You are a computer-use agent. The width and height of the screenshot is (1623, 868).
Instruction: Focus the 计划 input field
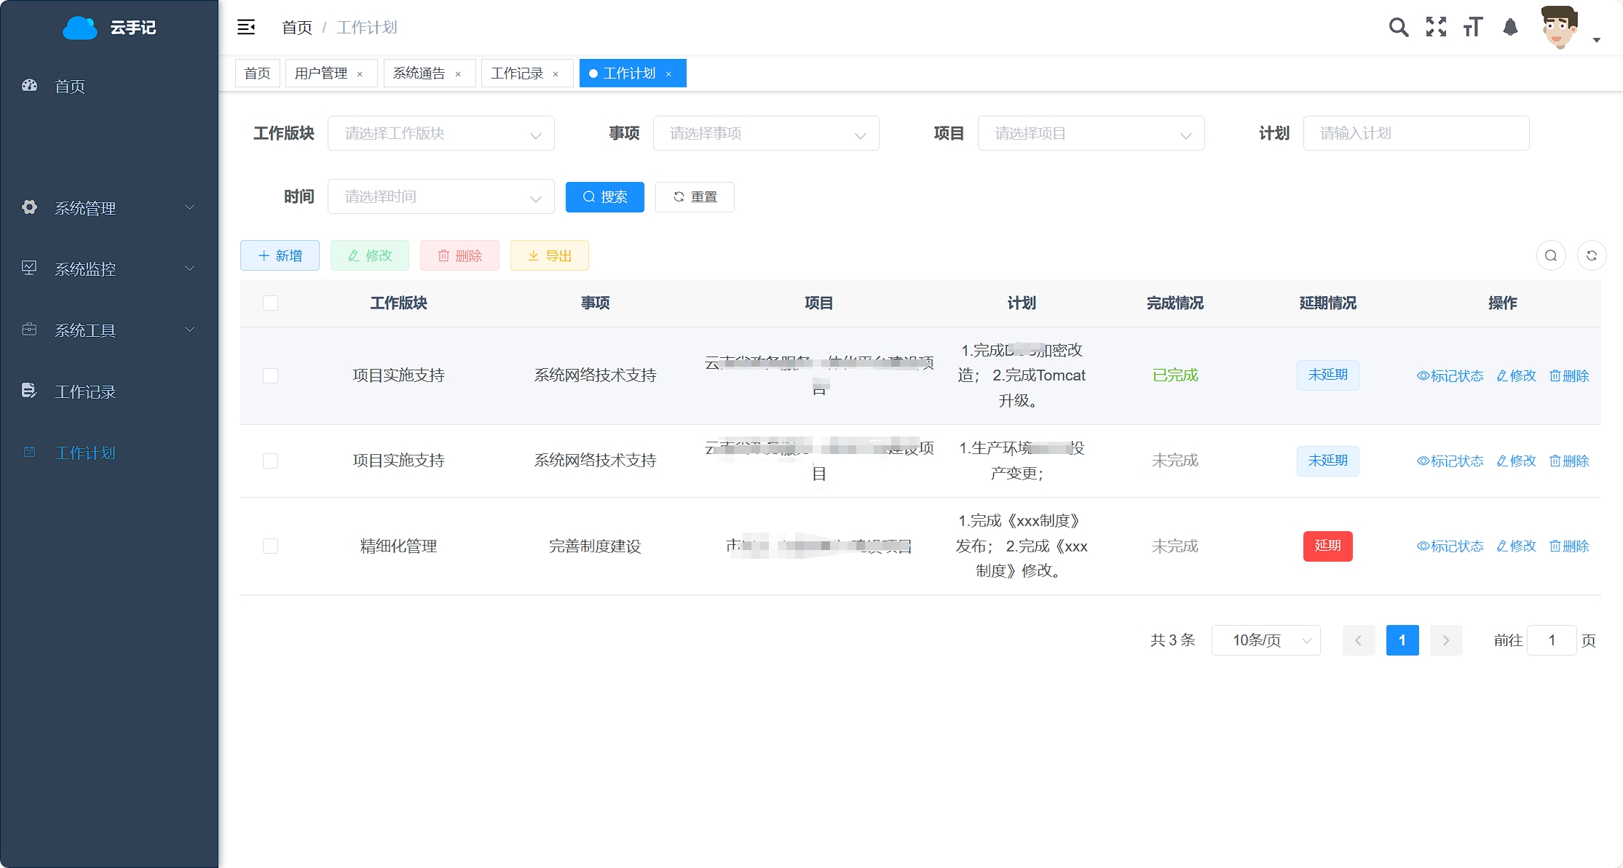click(1416, 133)
